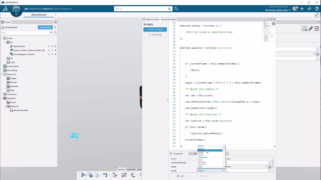Switch to the Essentials toolbar tab
Screen dimensions: 321x180
[131, 169]
